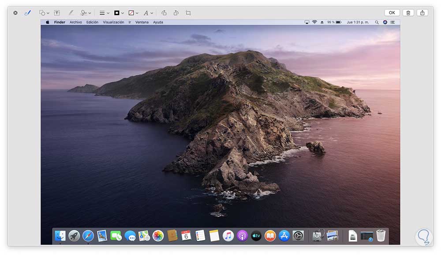Select the Sign signature tool
Viewport: 441px width, 255px height.
click(x=83, y=13)
